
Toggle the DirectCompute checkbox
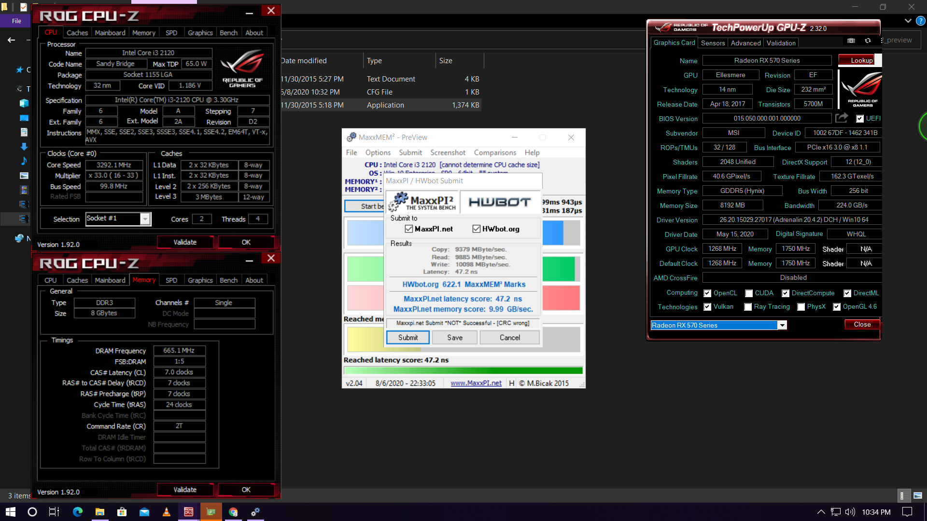pos(786,293)
